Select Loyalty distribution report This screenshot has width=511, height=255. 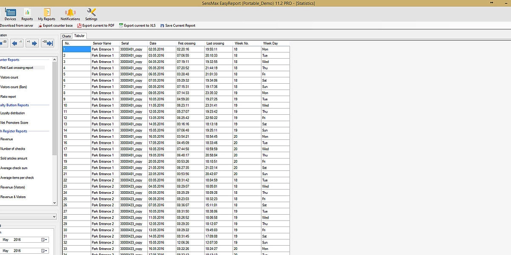pyautogui.click(x=13, y=113)
